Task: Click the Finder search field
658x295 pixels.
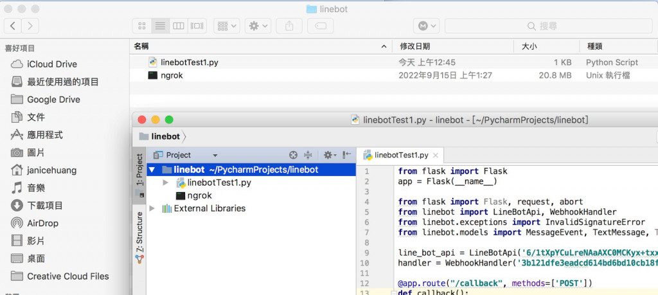Action: pos(549,26)
